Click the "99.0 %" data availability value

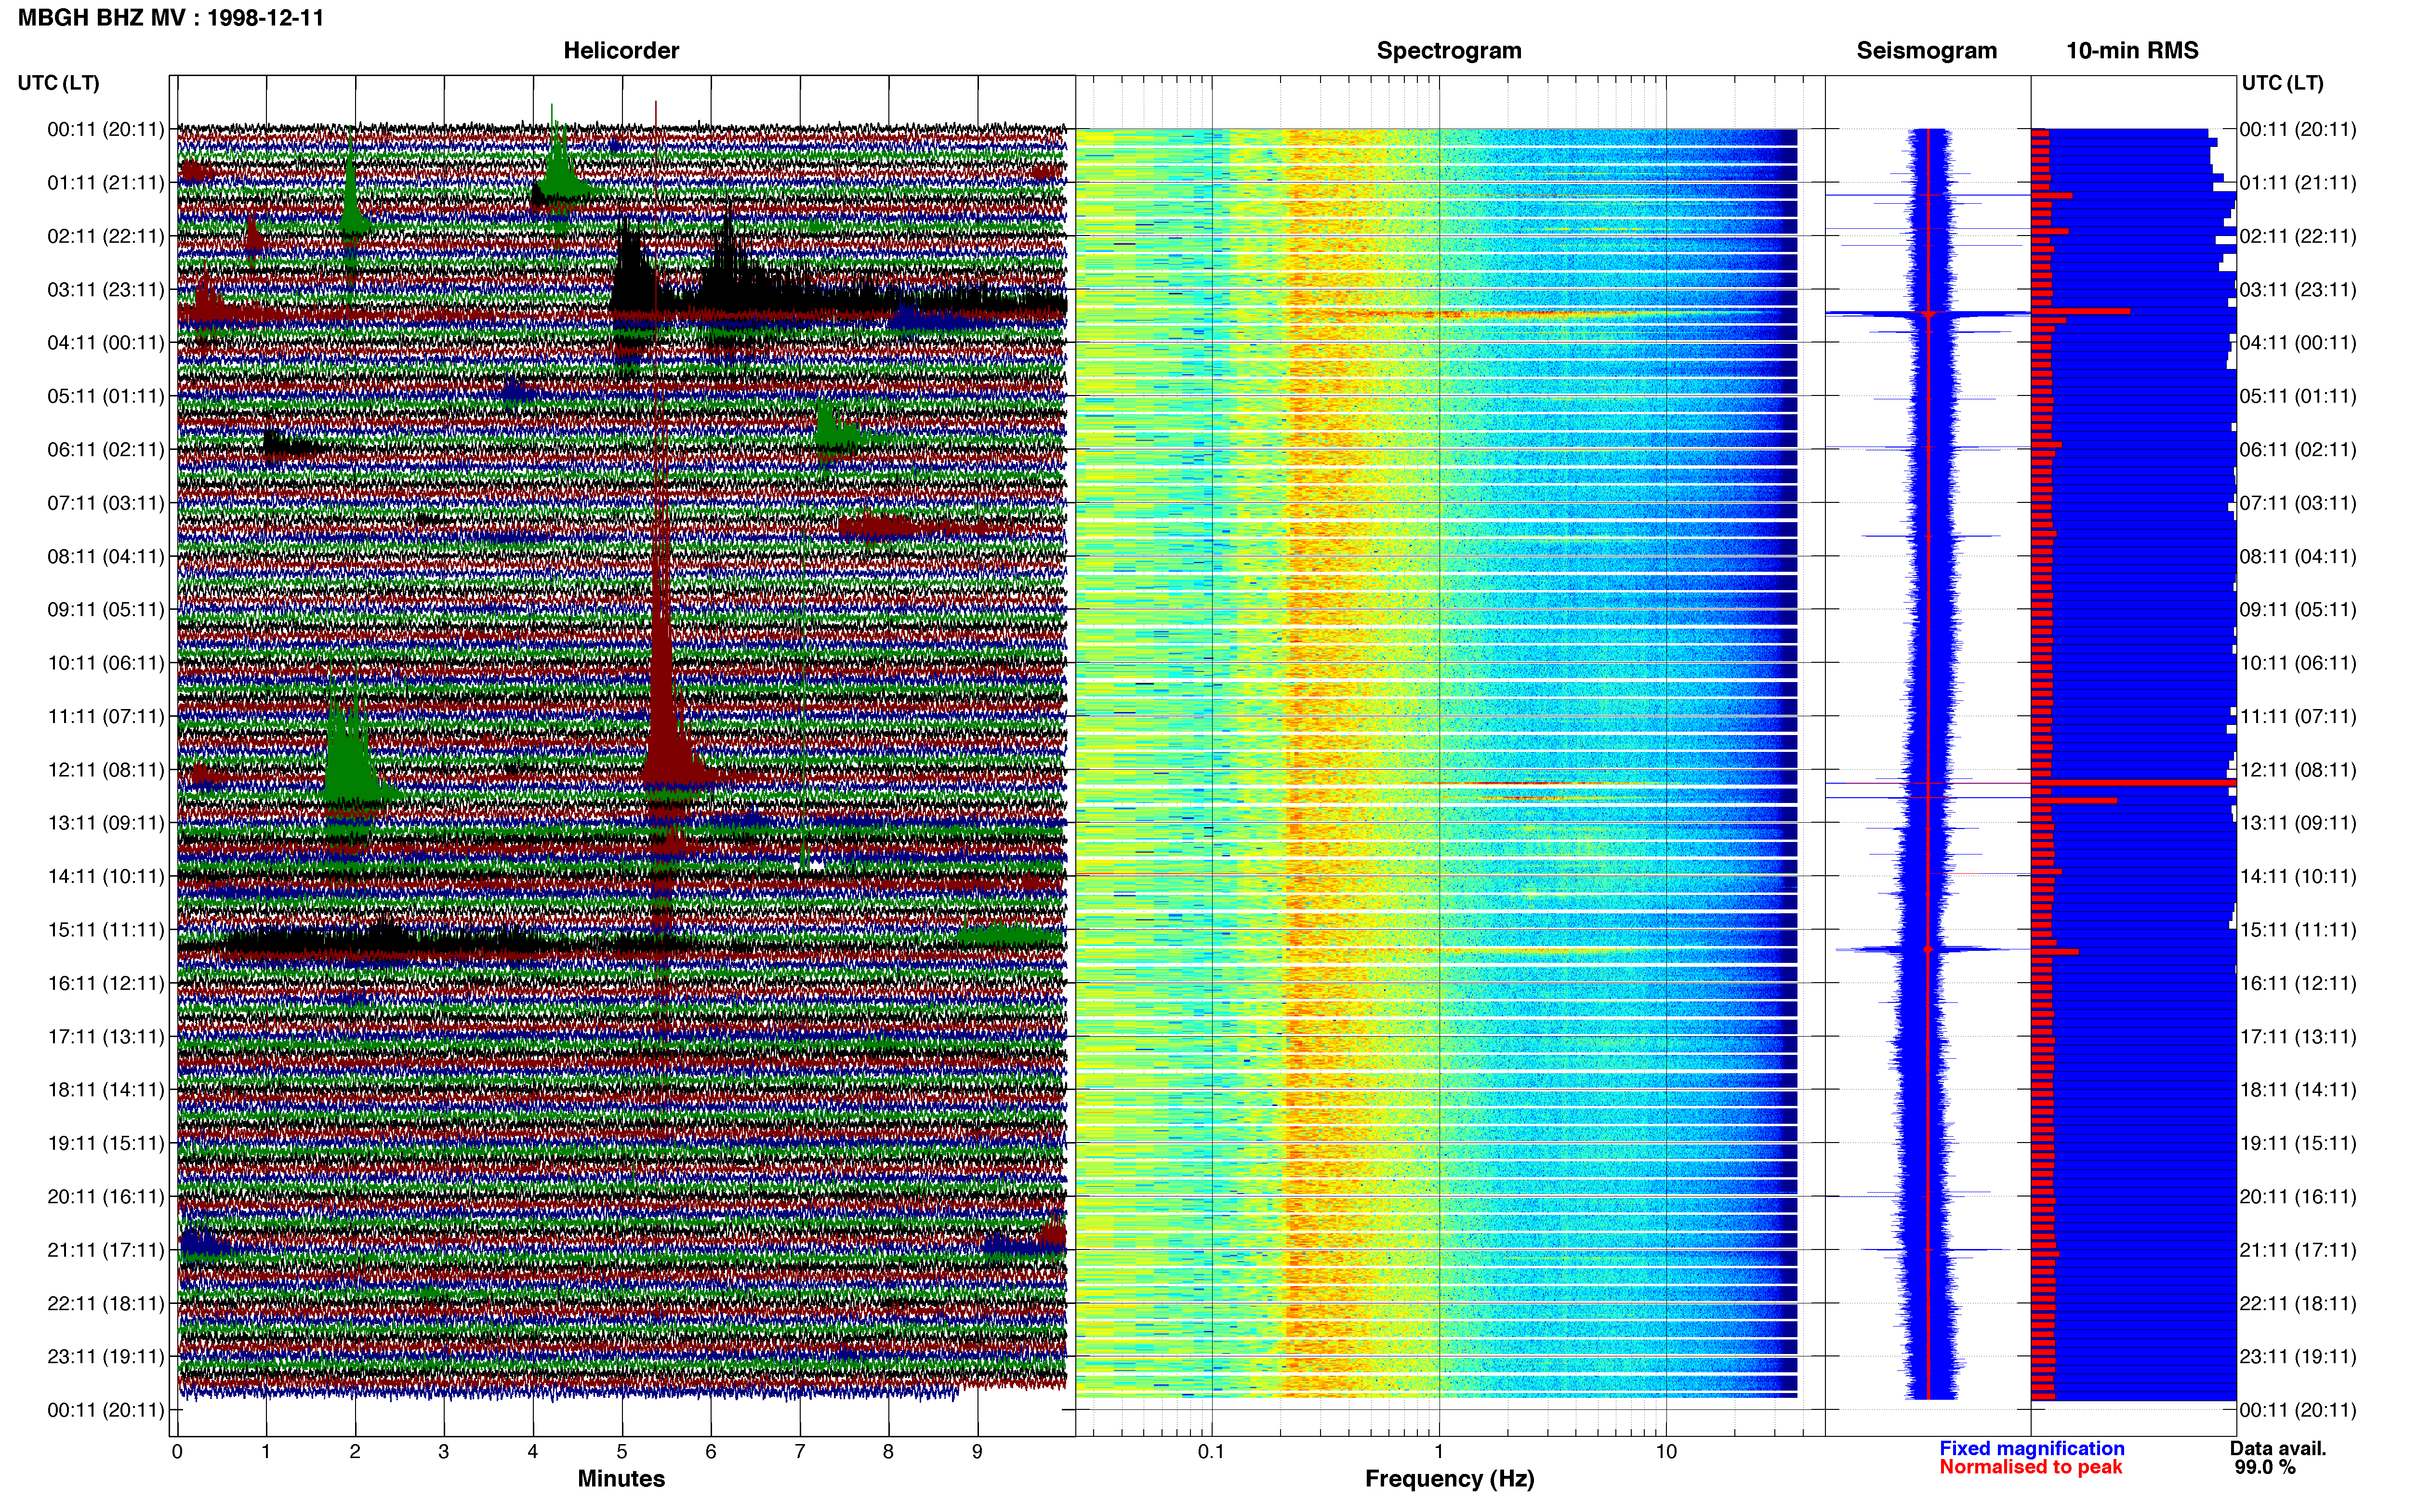click(2265, 1467)
